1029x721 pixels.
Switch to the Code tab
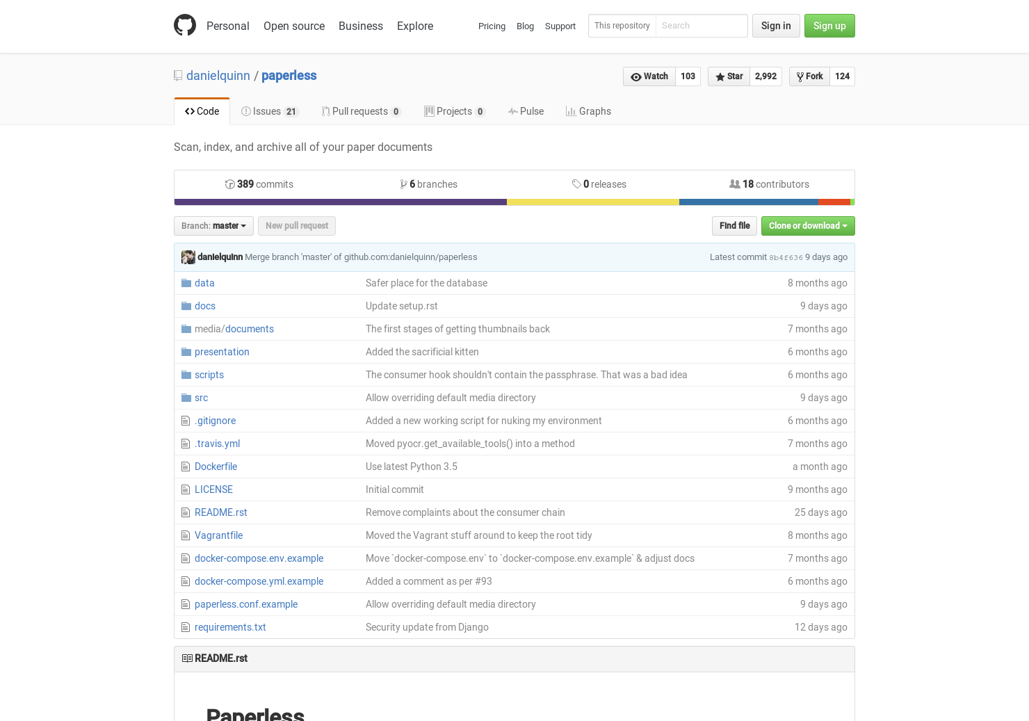coord(202,111)
